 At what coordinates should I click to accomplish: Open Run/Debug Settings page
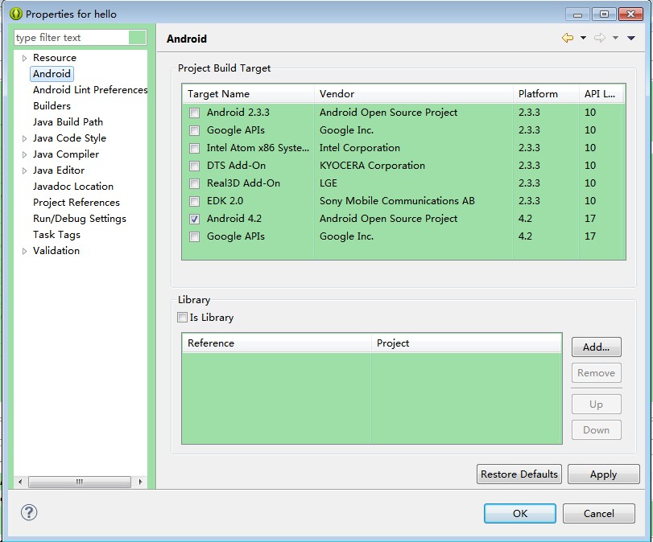pyautogui.click(x=80, y=219)
